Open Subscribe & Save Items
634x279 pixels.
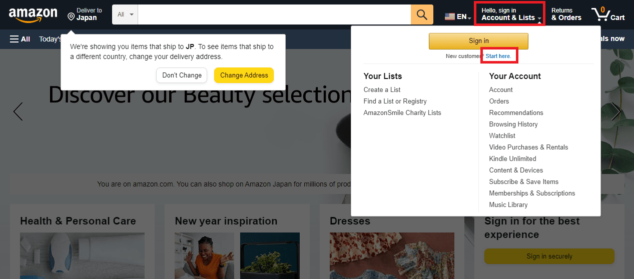524,182
